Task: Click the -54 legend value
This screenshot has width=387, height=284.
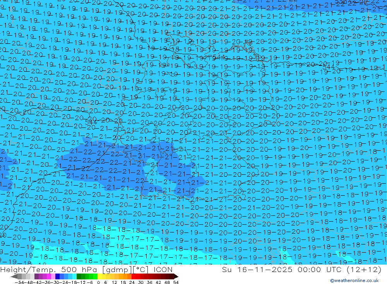Action: (x=19, y=282)
